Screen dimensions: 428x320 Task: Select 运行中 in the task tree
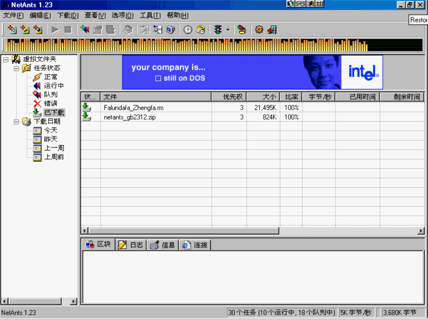[54, 86]
